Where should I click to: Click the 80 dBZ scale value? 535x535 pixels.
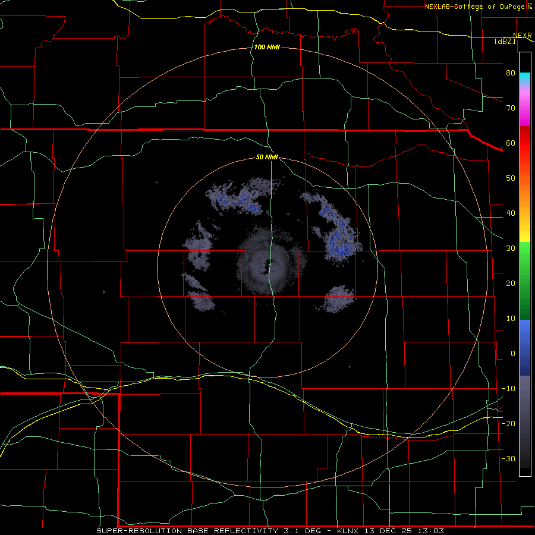[x=511, y=73]
